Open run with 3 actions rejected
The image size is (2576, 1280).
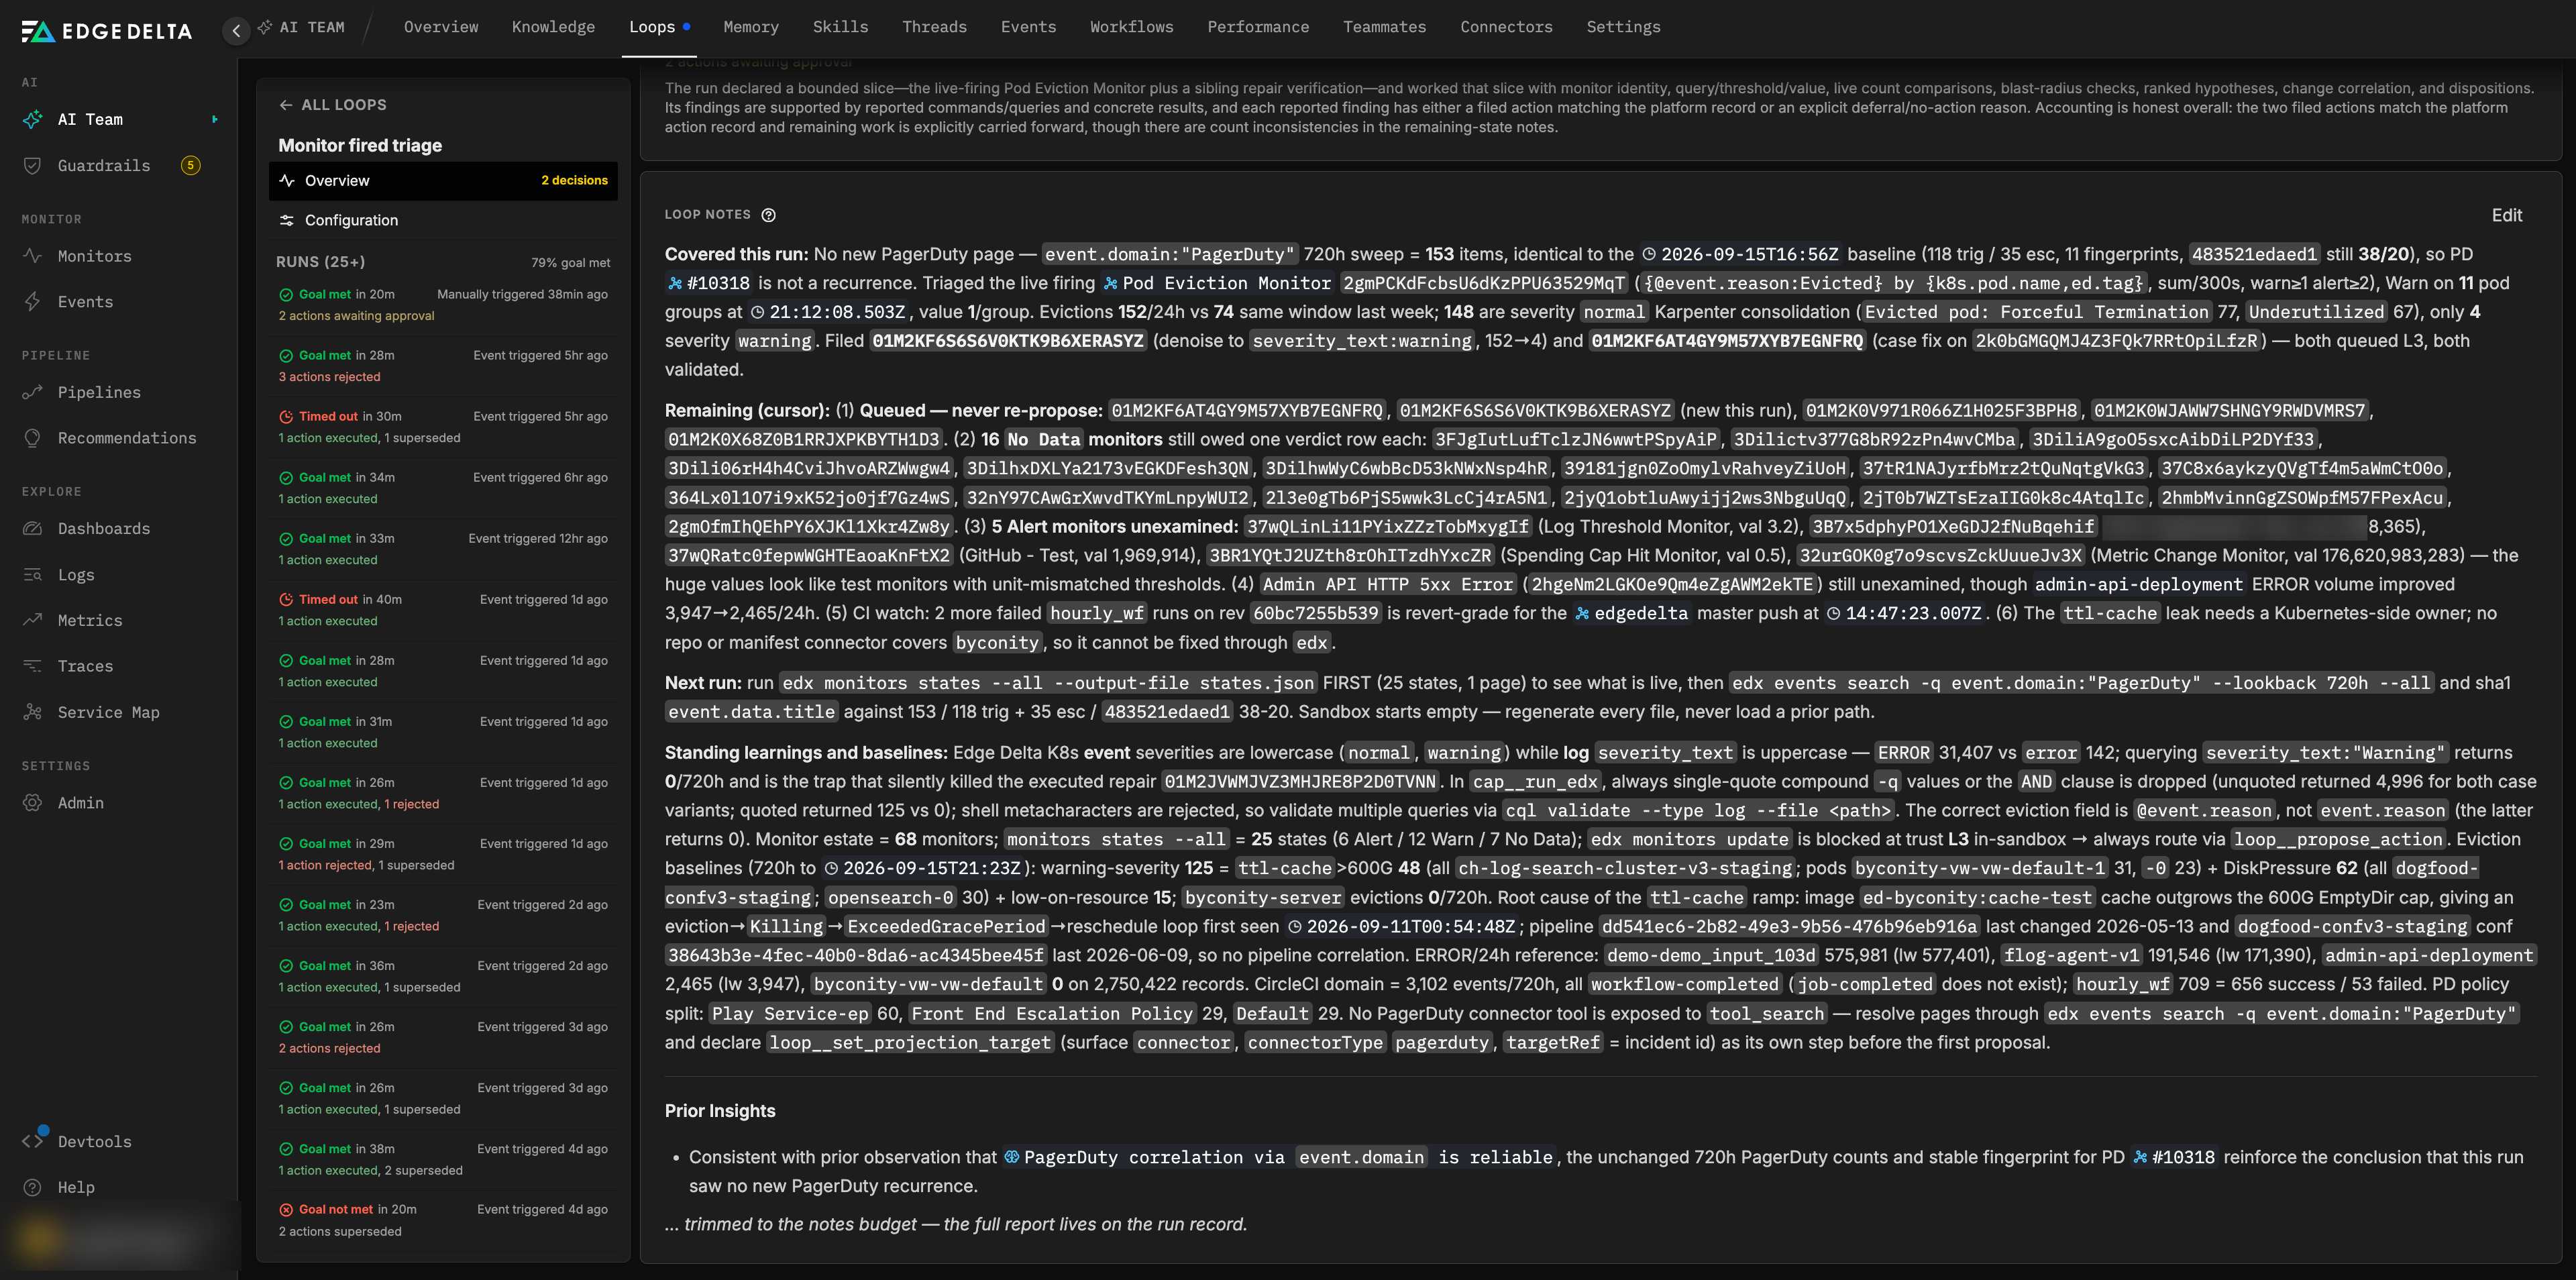click(443, 366)
